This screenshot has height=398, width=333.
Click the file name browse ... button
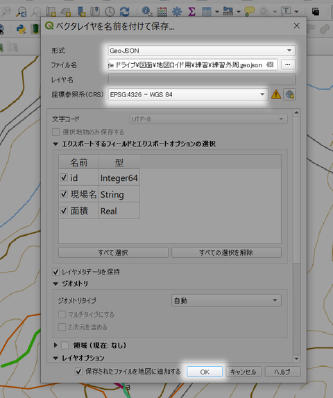coord(287,64)
